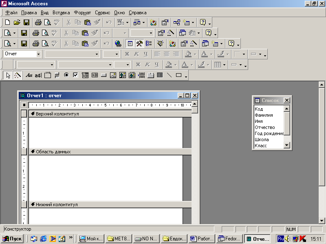Toggle the Field List button

tap(130, 44)
